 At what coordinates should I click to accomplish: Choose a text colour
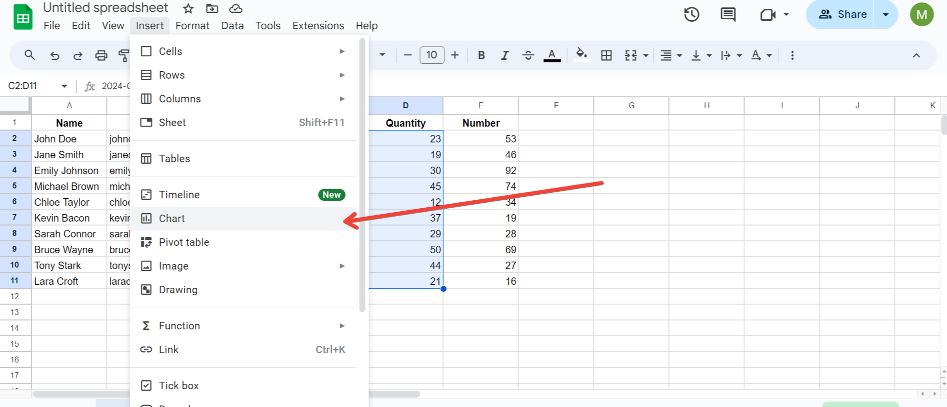point(552,55)
